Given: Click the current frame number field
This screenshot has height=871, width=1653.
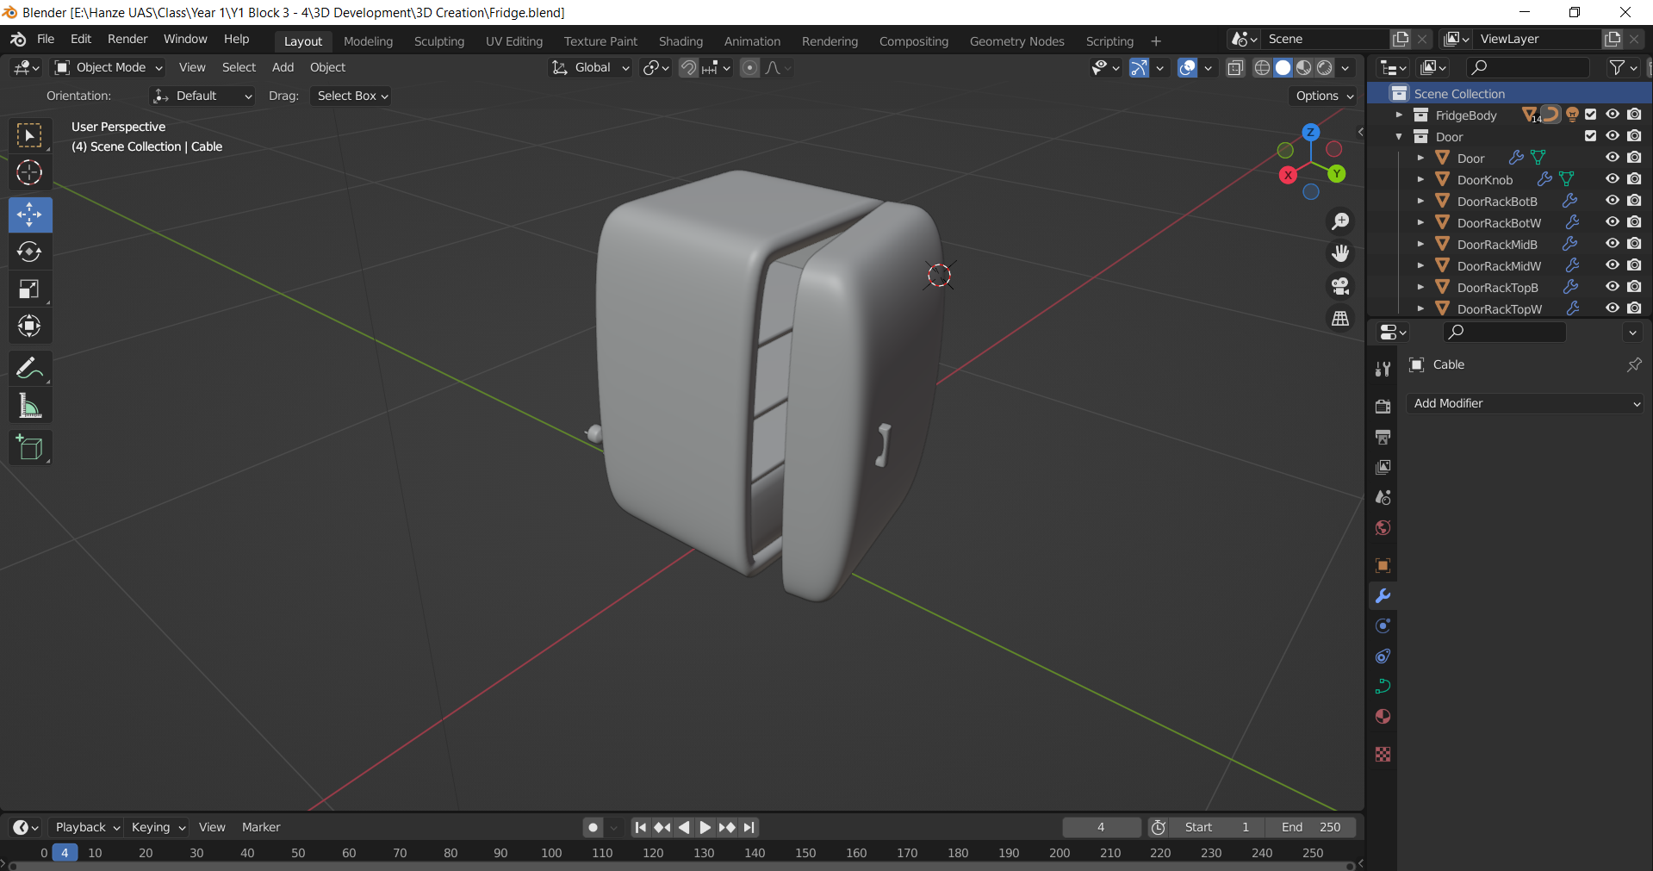Looking at the screenshot, I should click(x=1101, y=827).
